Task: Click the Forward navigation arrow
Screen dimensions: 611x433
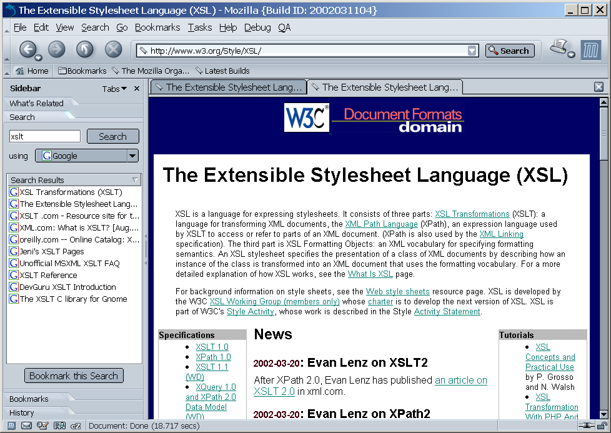Action: coord(56,49)
